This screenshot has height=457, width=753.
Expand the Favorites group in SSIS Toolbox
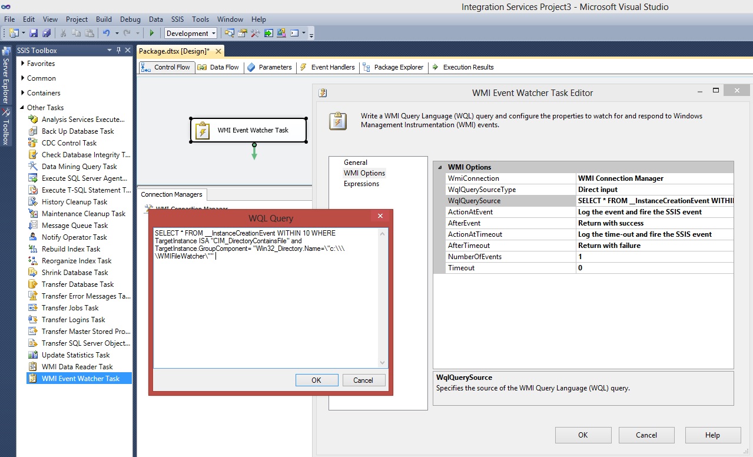pyautogui.click(x=23, y=64)
